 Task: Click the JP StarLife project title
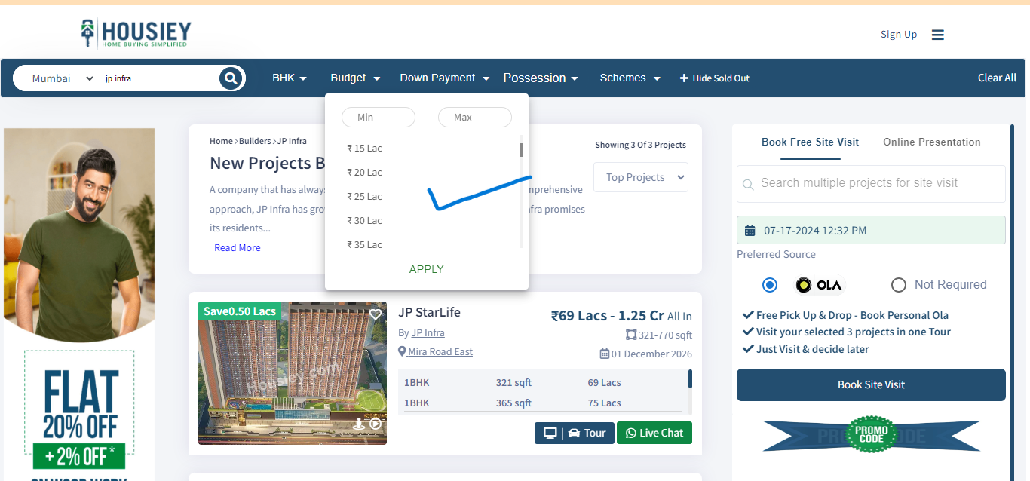pyautogui.click(x=429, y=312)
